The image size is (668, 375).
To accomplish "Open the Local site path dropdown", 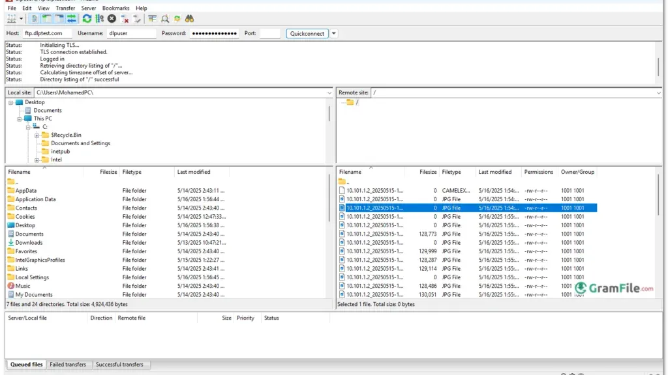I will (x=329, y=92).
